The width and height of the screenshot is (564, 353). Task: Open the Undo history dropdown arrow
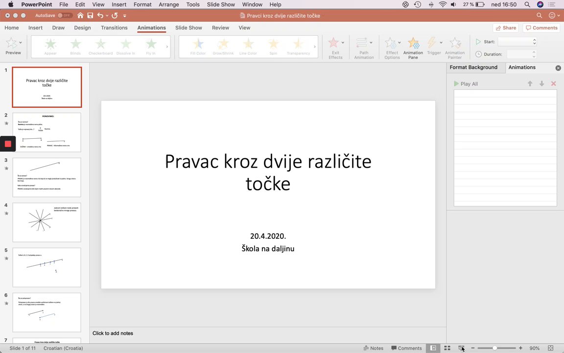[107, 16]
